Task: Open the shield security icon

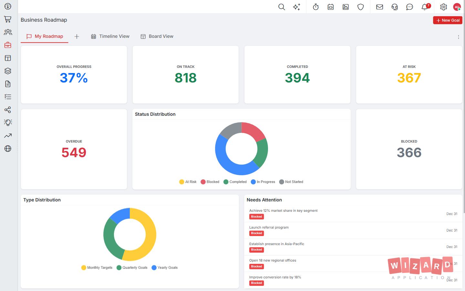Action: (x=361, y=7)
